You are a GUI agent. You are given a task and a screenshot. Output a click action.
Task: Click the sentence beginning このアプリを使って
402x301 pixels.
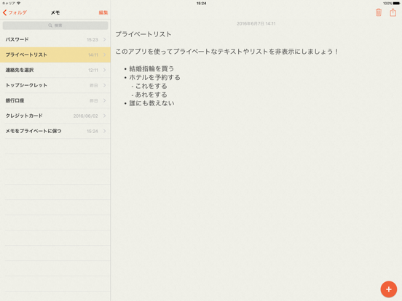click(x=226, y=52)
